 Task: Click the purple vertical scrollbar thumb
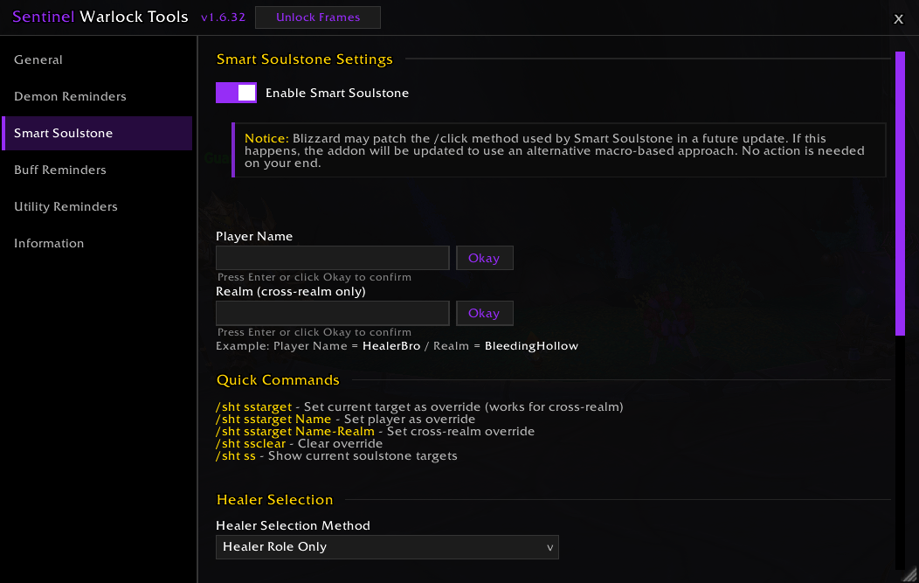[901, 193]
